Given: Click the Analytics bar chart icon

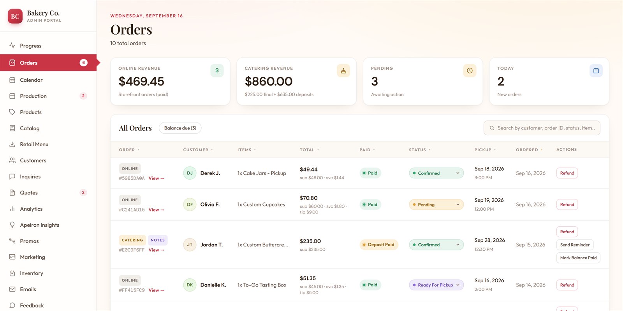Looking at the screenshot, I should pyautogui.click(x=12, y=209).
